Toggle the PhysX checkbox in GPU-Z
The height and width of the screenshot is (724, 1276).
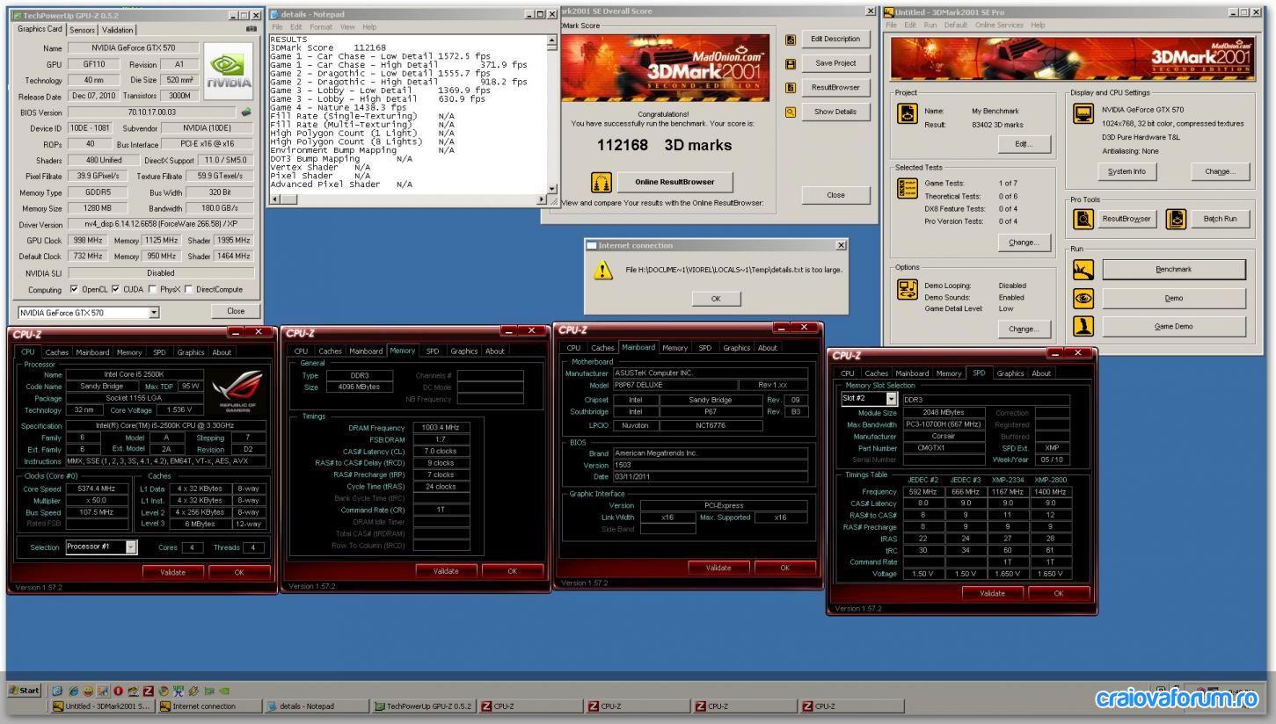tap(154, 289)
